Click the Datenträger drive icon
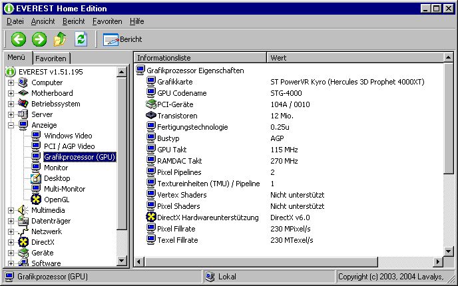This screenshot has width=458, height=286. [x=23, y=221]
